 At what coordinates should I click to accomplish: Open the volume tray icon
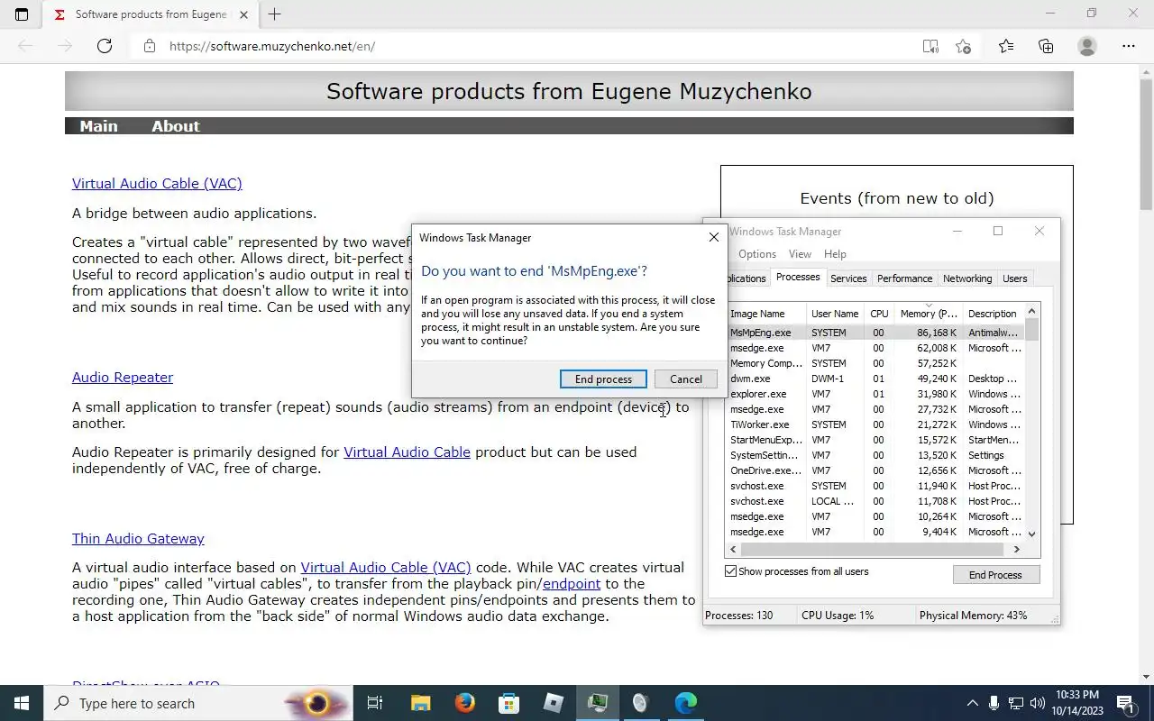click(1038, 703)
